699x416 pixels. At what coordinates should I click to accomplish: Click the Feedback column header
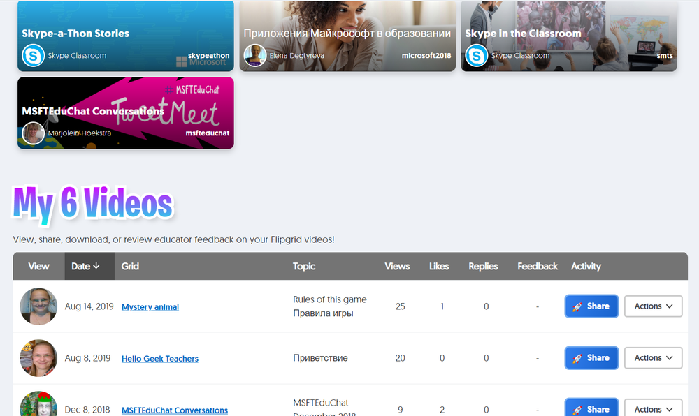pyautogui.click(x=538, y=266)
